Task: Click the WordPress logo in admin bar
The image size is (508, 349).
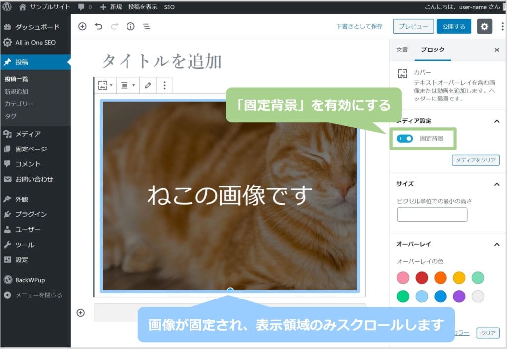Action: pyautogui.click(x=7, y=7)
